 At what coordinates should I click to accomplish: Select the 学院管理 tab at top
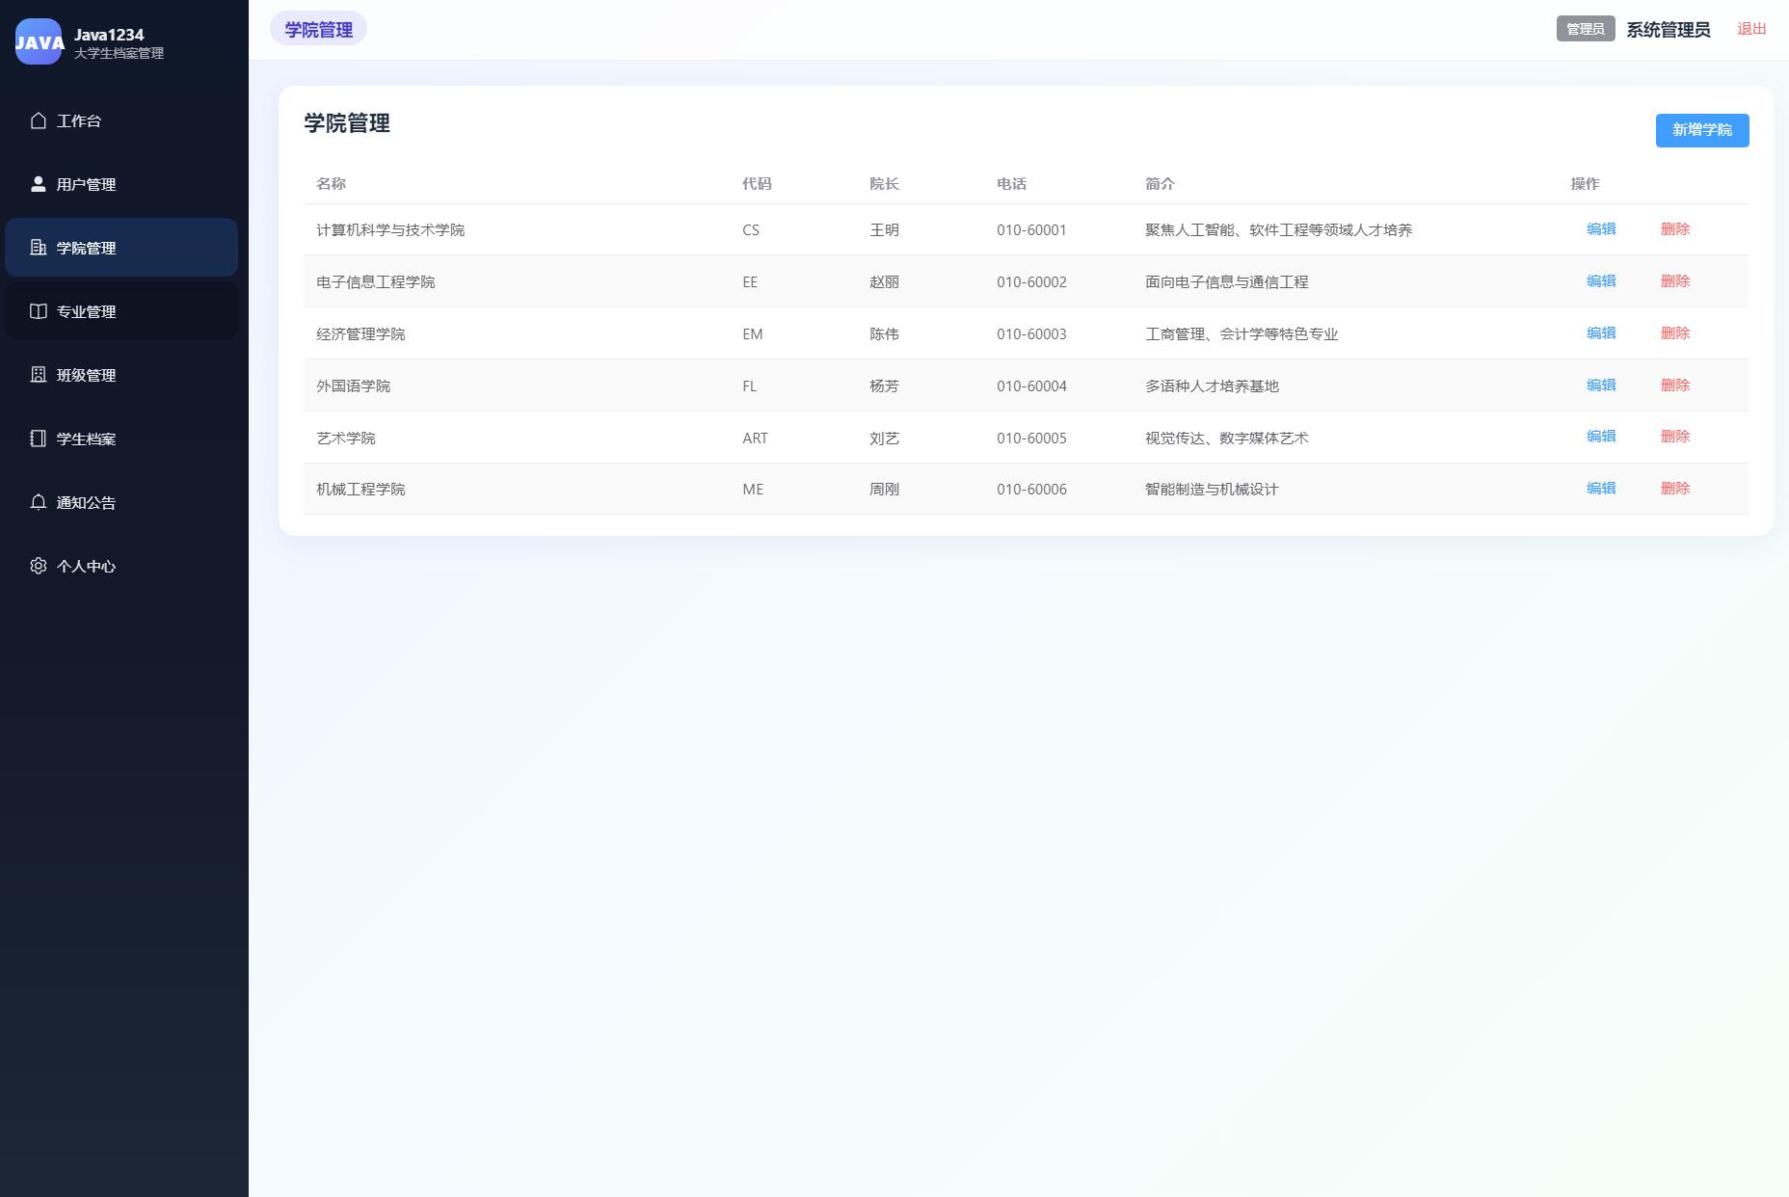click(x=318, y=29)
